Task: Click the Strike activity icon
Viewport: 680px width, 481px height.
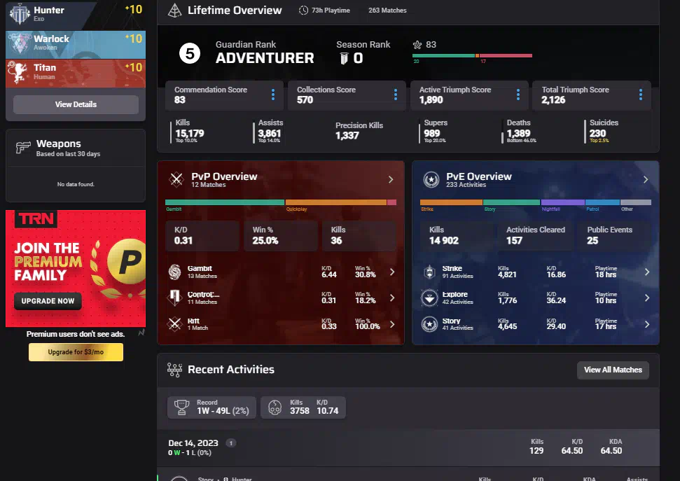Action: [x=431, y=272]
